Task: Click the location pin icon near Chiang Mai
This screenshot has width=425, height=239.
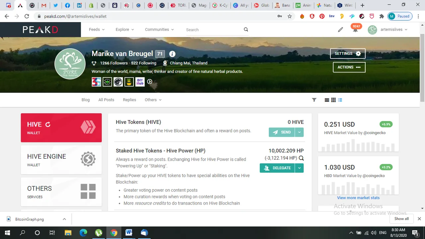Action: click(x=165, y=63)
